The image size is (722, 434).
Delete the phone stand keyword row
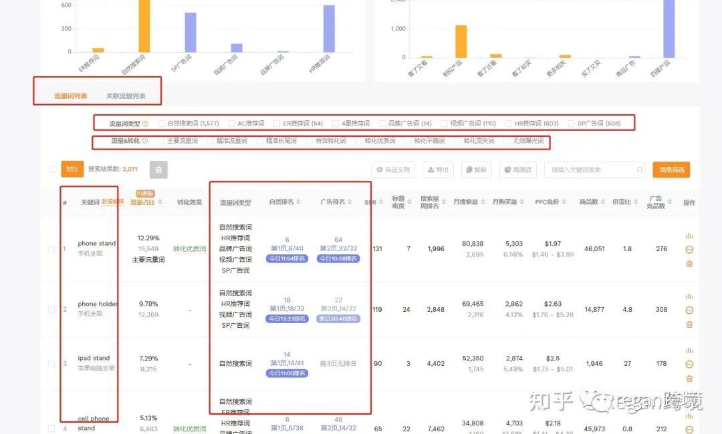pos(689,264)
